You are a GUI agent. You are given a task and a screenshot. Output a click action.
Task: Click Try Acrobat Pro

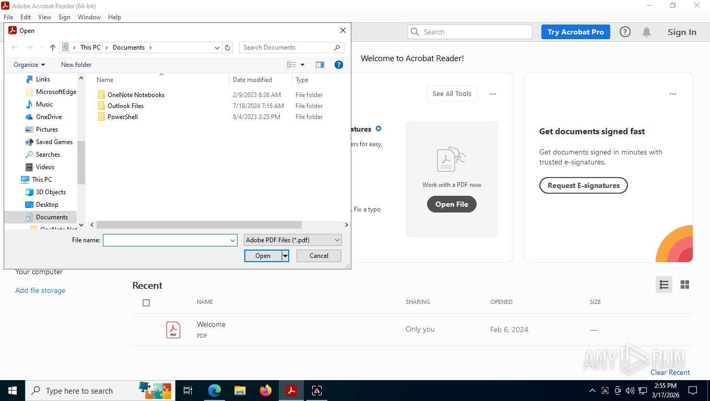pos(576,32)
